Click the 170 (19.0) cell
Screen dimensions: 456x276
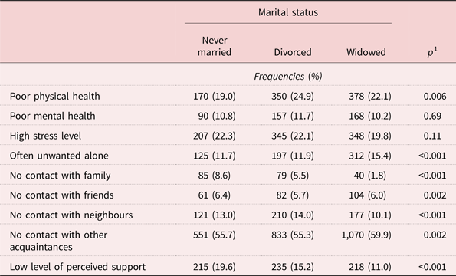pos(215,97)
